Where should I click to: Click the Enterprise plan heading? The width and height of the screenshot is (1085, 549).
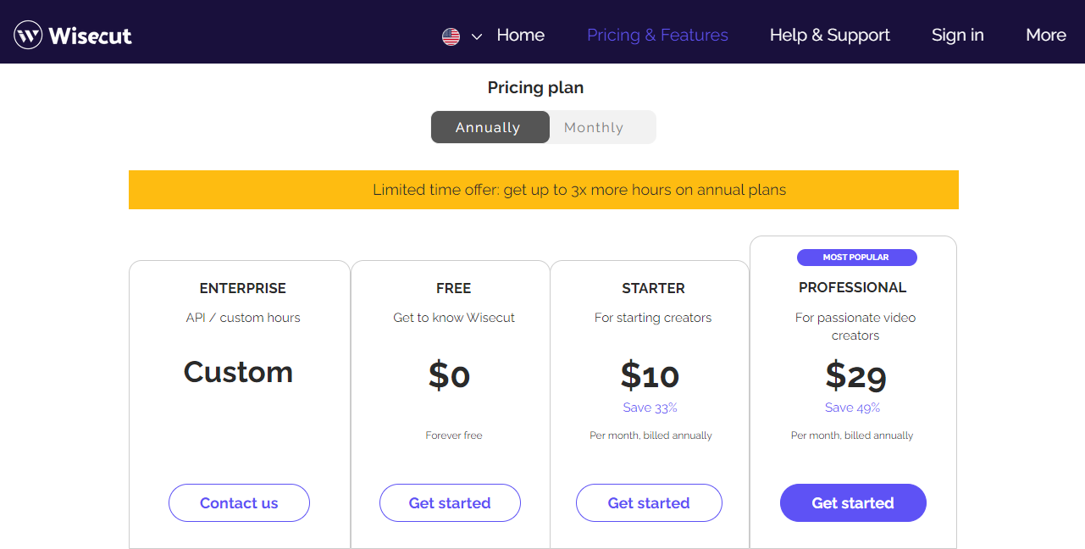pyautogui.click(x=243, y=288)
